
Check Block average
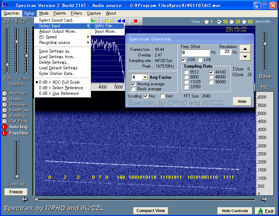click(133, 89)
